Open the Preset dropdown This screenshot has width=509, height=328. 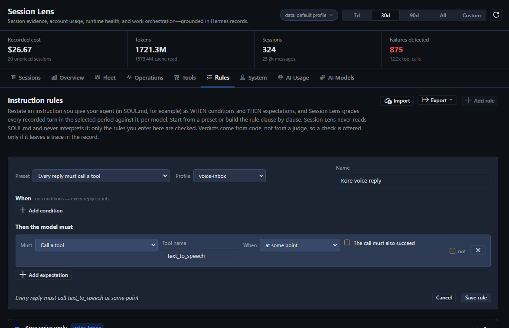(x=101, y=176)
